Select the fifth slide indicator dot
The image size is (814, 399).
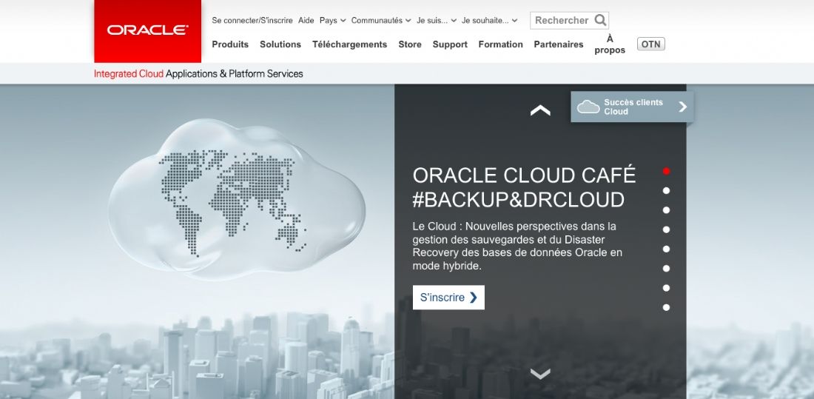[666, 249]
